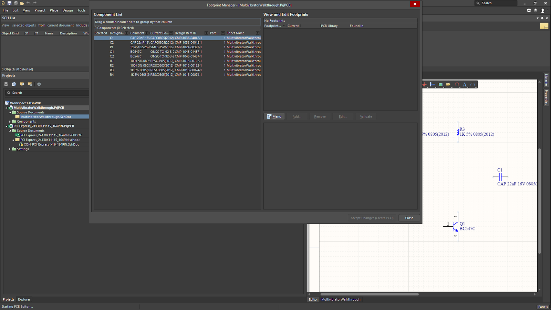Click the Save icon in Projects panel toolbar

point(6,84)
